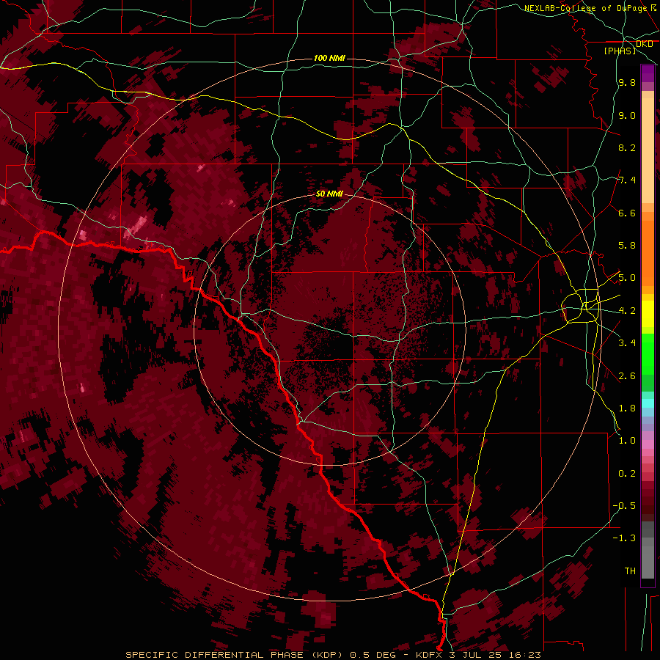Select the -0.5 scale value
The height and width of the screenshot is (660, 660).
tap(624, 506)
